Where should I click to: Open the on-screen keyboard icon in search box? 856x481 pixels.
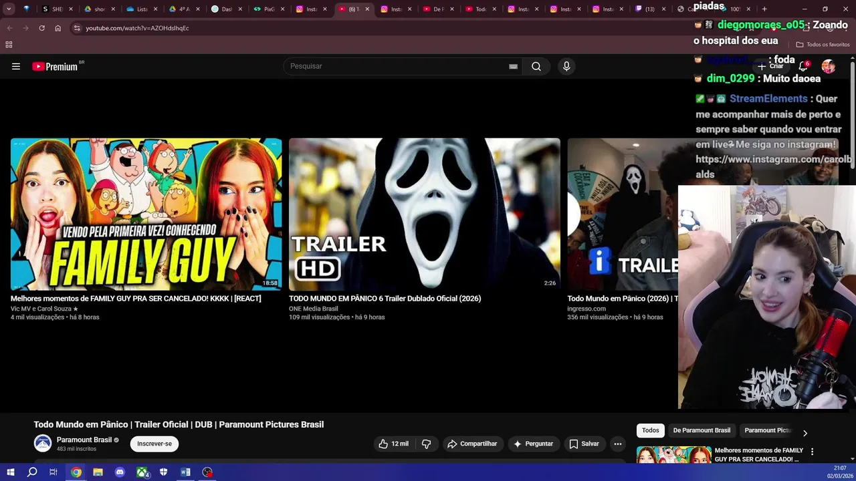(513, 66)
